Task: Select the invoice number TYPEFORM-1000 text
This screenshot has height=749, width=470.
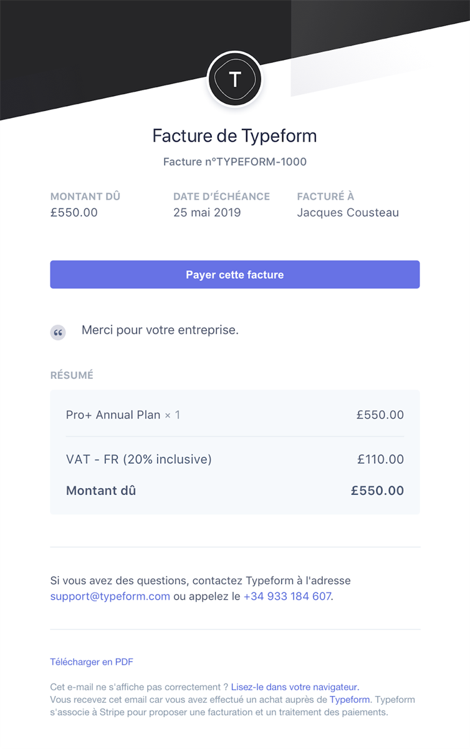Action: coord(235,162)
